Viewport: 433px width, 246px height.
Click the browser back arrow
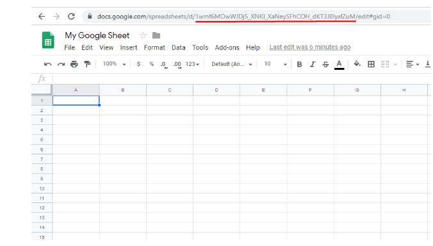click(42, 17)
